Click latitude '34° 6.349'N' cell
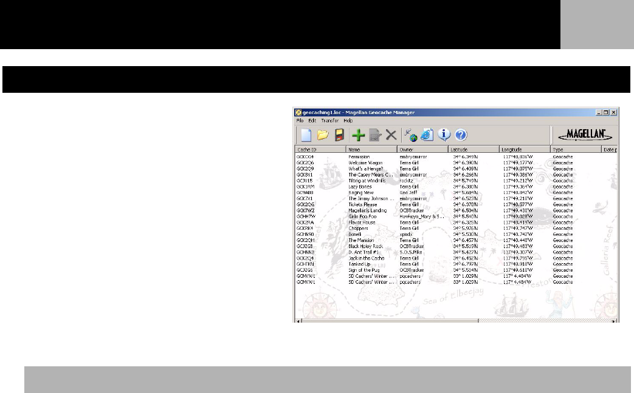 coord(466,157)
